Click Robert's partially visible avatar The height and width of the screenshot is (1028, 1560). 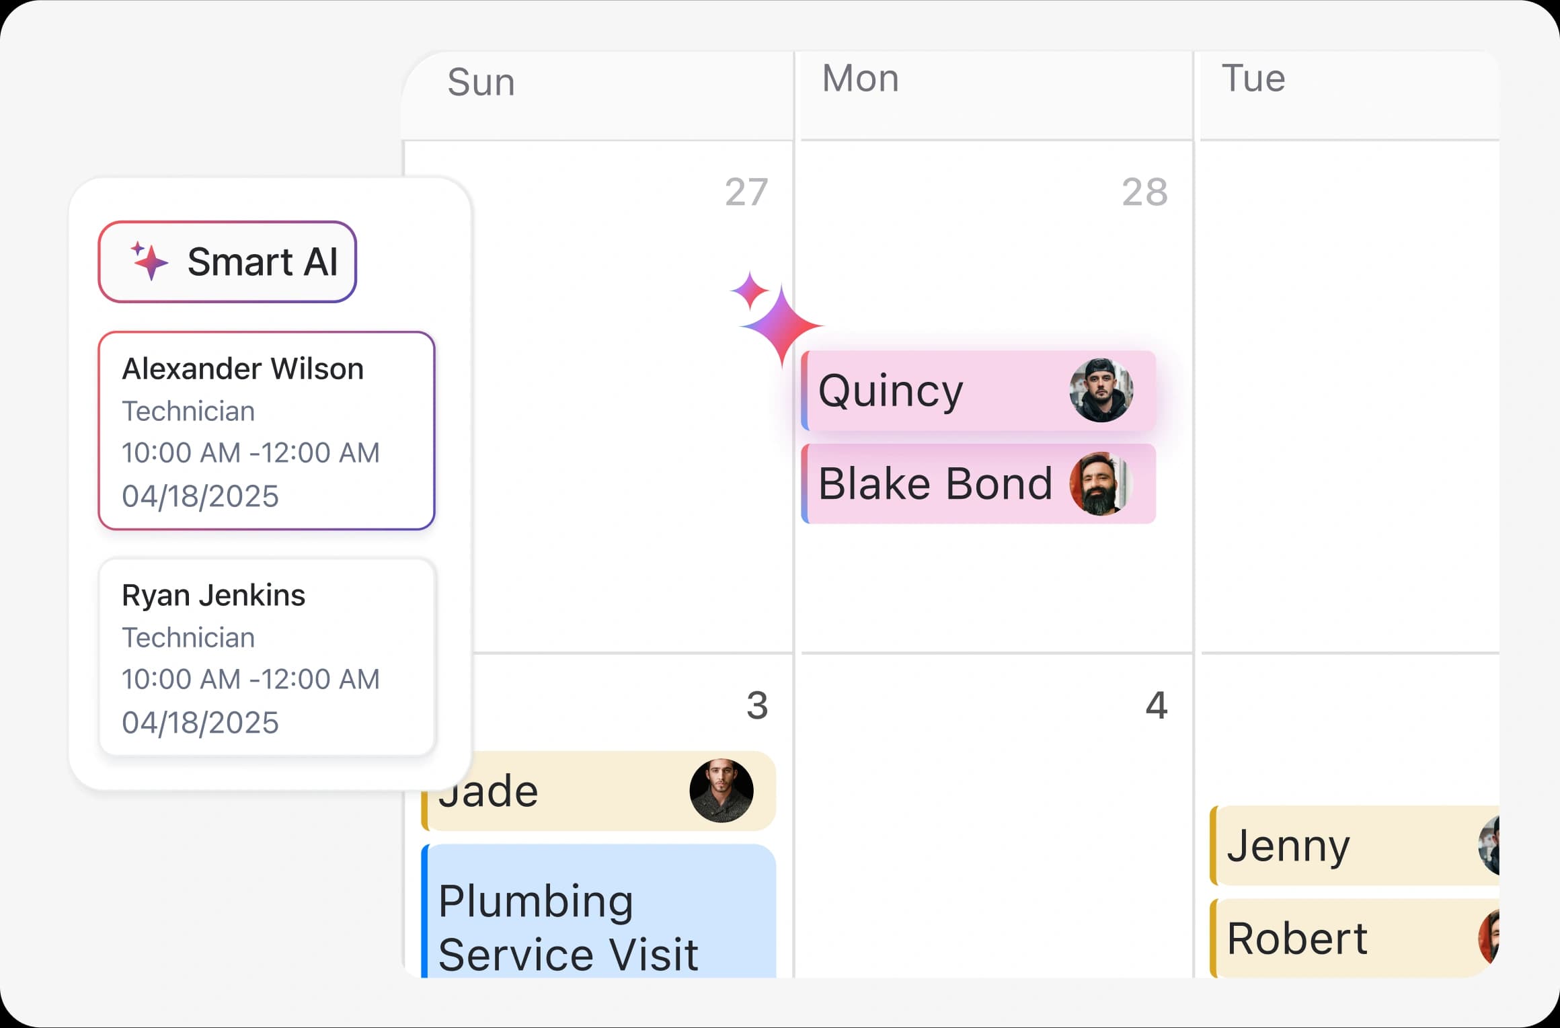(1489, 938)
